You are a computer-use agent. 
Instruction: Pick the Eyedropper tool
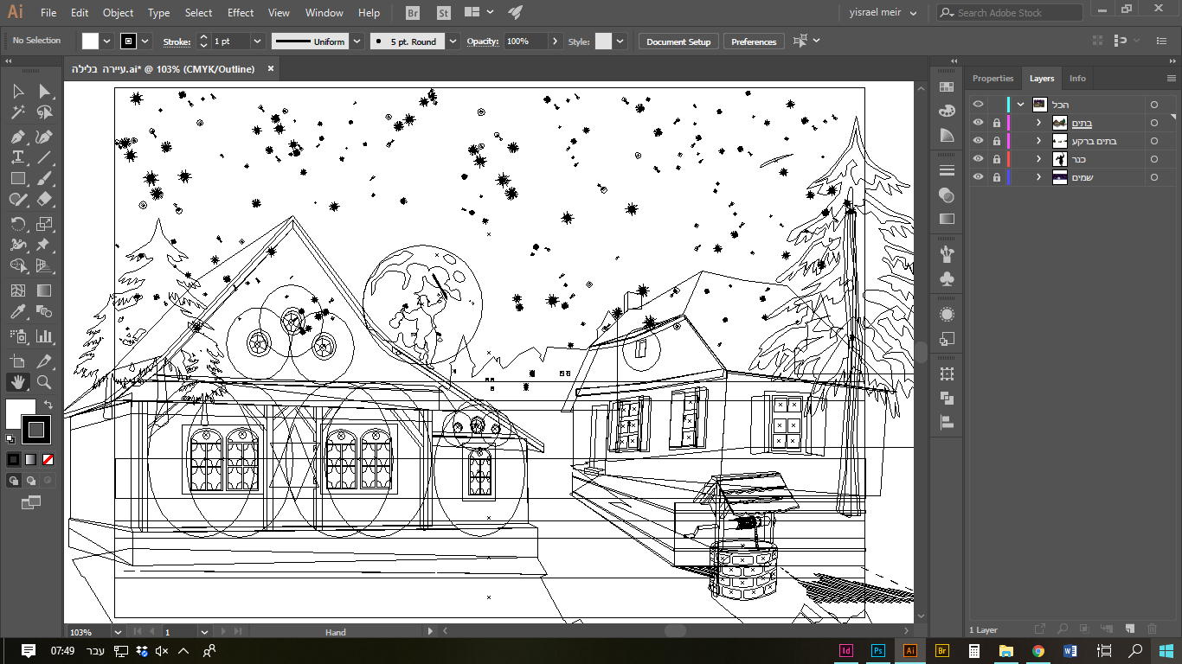click(x=18, y=312)
